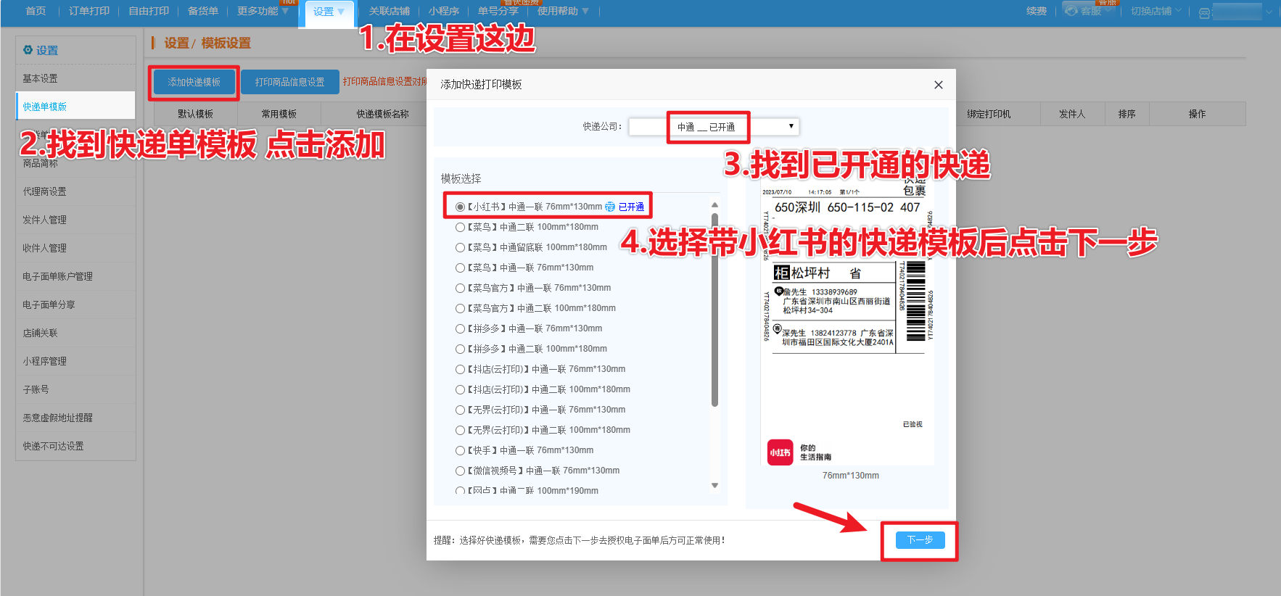
Task: Click the 默认模板 column header
Action: [196, 114]
